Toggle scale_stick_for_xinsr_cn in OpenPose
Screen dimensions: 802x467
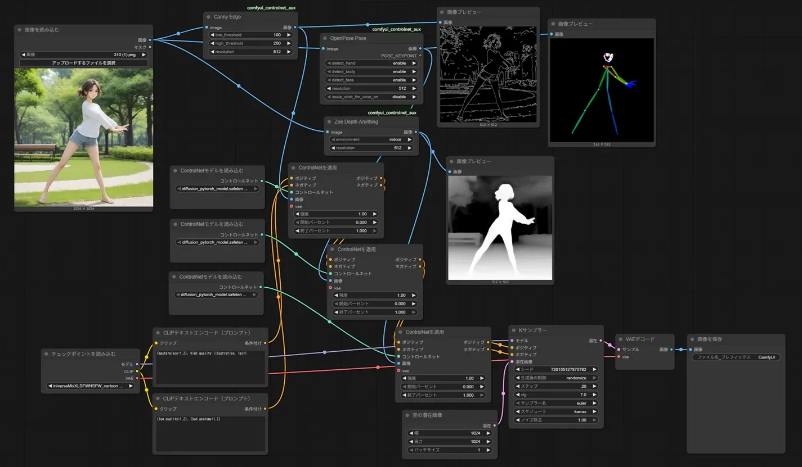[371, 97]
